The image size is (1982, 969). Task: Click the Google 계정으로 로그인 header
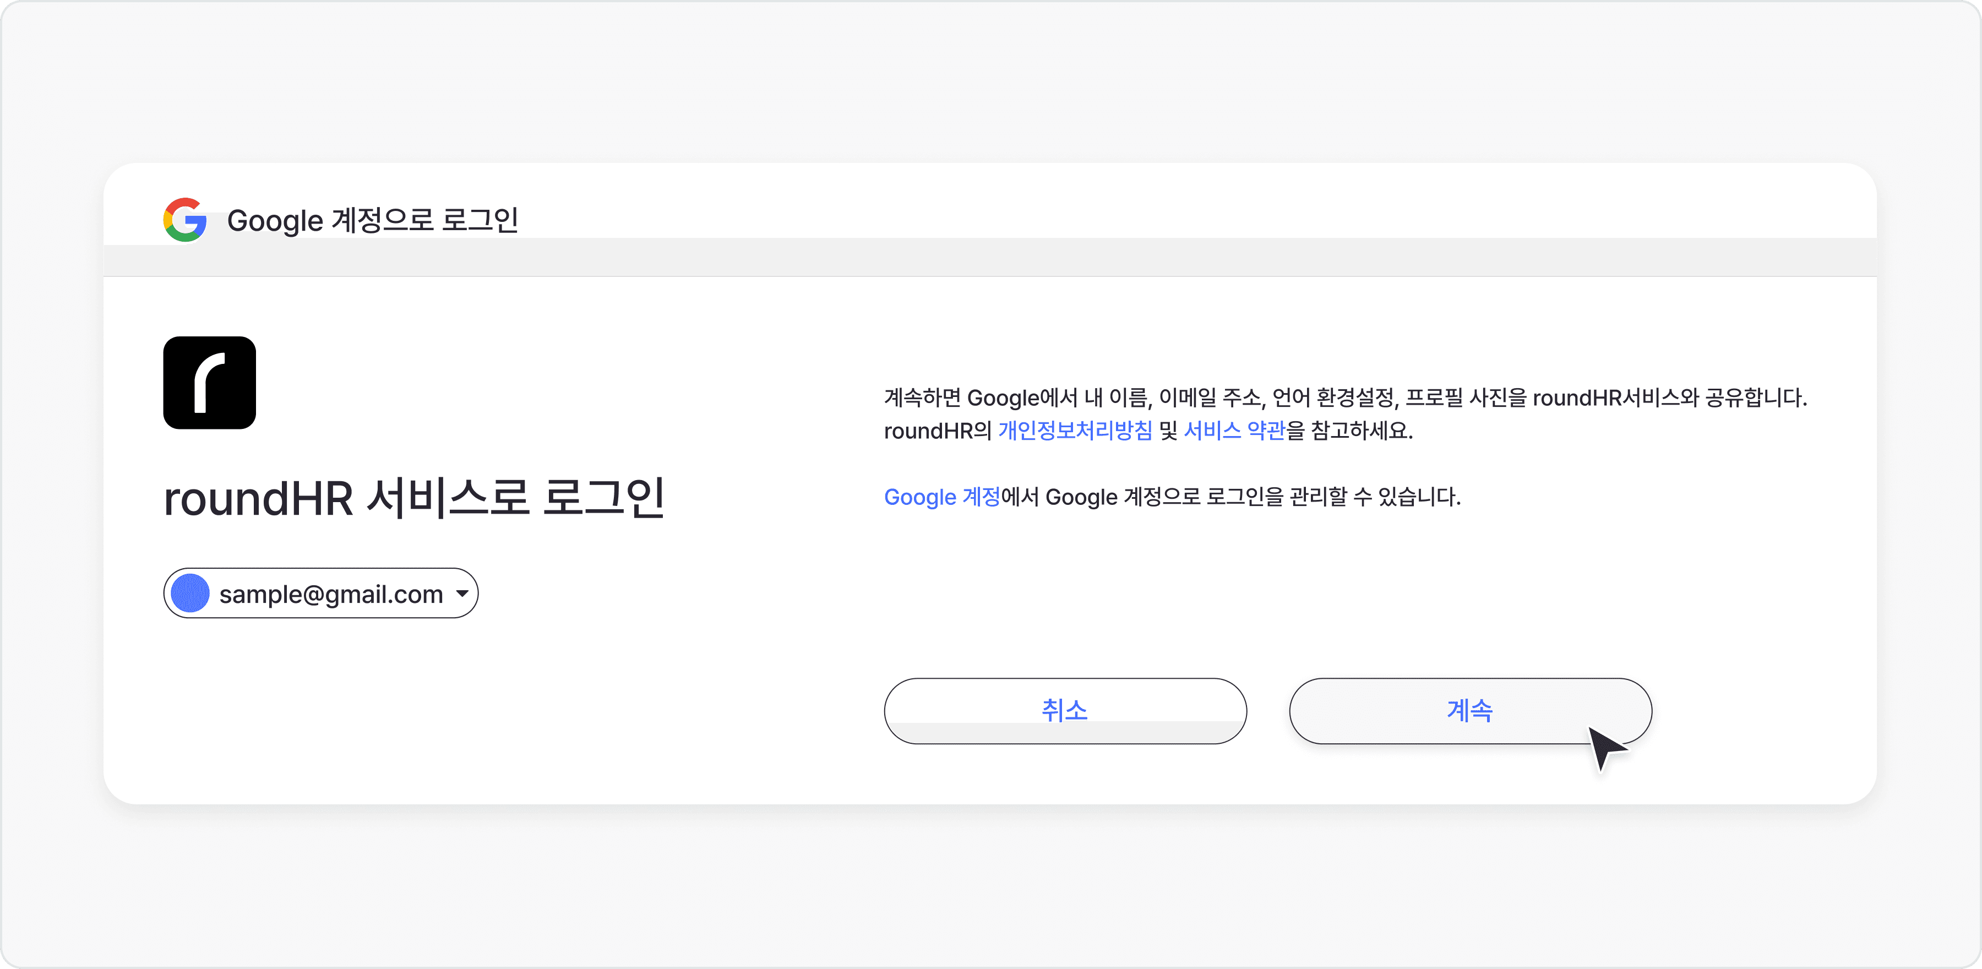(x=372, y=219)
